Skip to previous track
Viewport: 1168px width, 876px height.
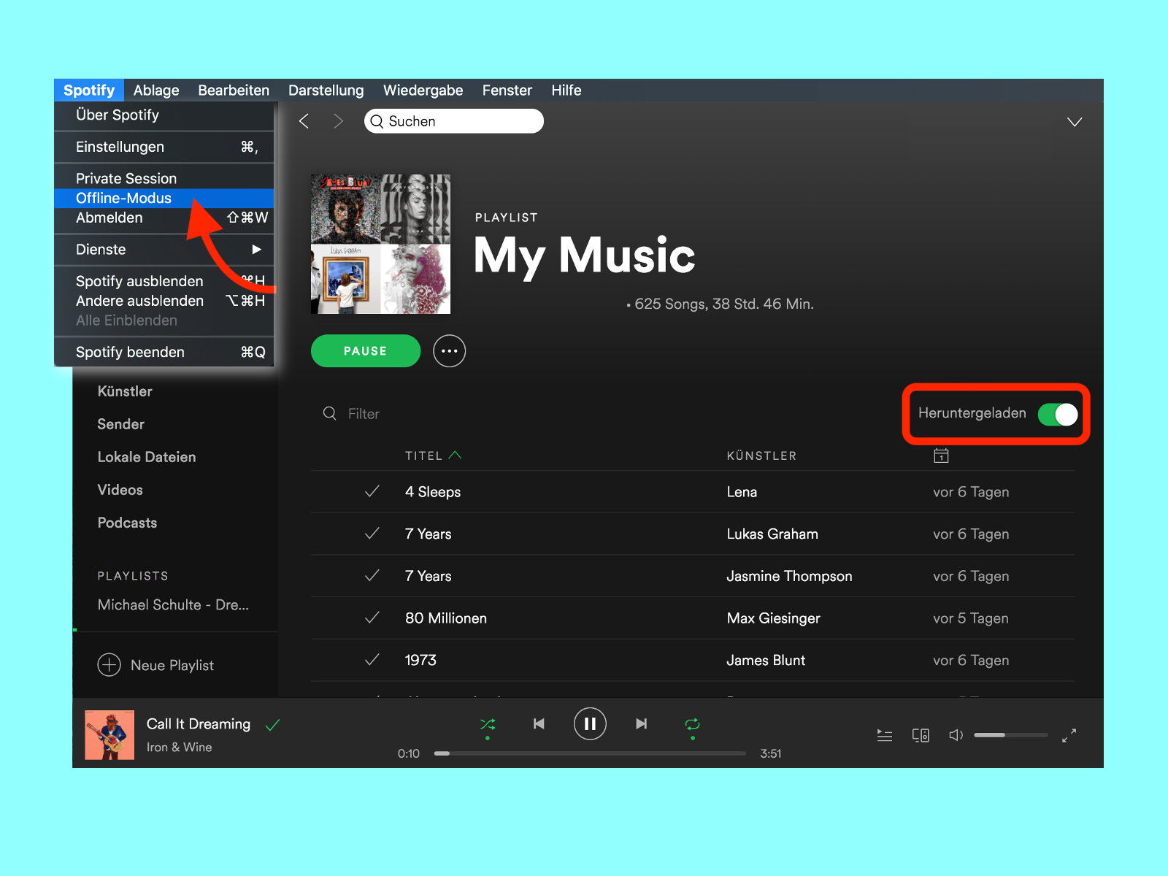click(x=539, y=723)
